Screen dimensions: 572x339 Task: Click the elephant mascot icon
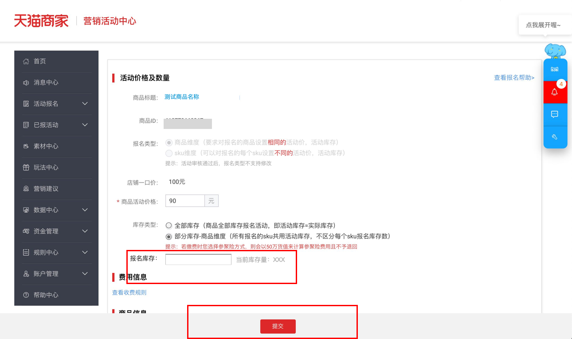(555, 51)
